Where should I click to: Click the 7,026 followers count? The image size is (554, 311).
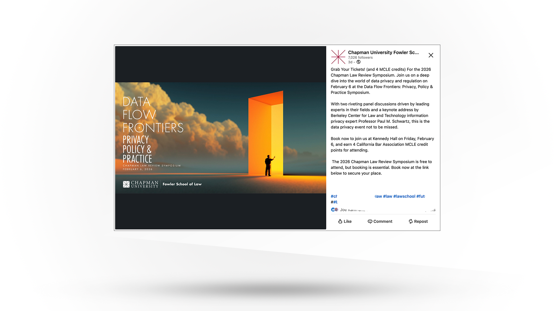pyautogui.click(x=360, y=58)
